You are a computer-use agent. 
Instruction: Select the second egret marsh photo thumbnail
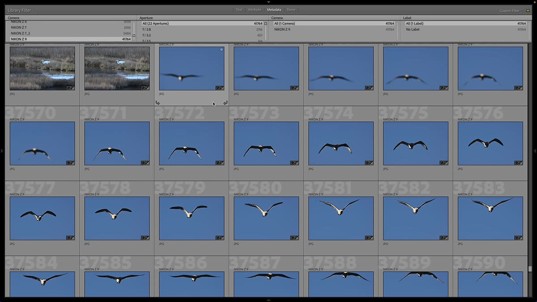(117, 68)
